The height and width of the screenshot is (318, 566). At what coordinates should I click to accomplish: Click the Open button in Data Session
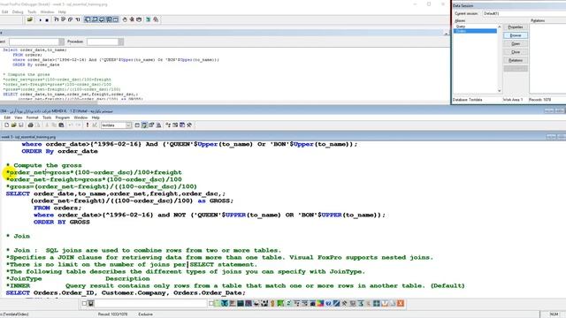(x=516, y=43)
